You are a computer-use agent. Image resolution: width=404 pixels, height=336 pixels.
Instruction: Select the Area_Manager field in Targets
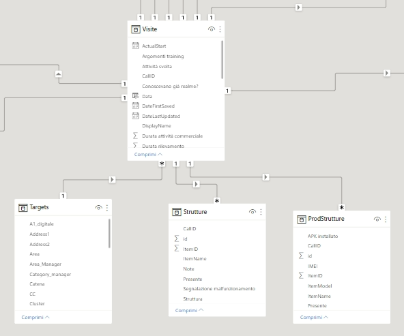(x=45, y=264)
